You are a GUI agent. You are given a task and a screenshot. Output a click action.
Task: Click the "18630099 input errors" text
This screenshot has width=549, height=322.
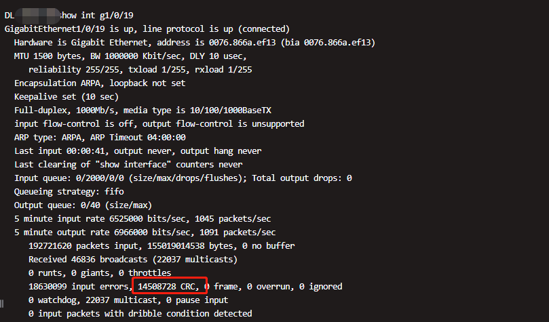pos(77,287)
